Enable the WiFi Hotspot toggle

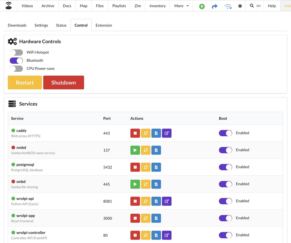point(16,52)
